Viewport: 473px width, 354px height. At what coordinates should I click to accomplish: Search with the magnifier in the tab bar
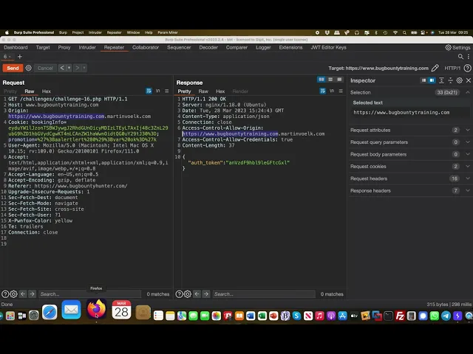(460, 57)
